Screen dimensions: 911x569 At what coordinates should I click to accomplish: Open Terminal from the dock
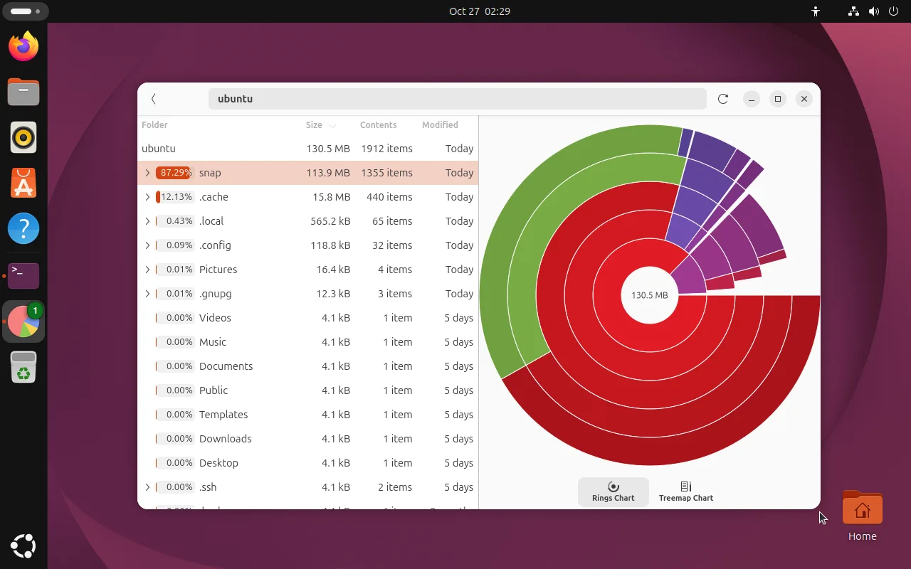(x=23, y=275)
